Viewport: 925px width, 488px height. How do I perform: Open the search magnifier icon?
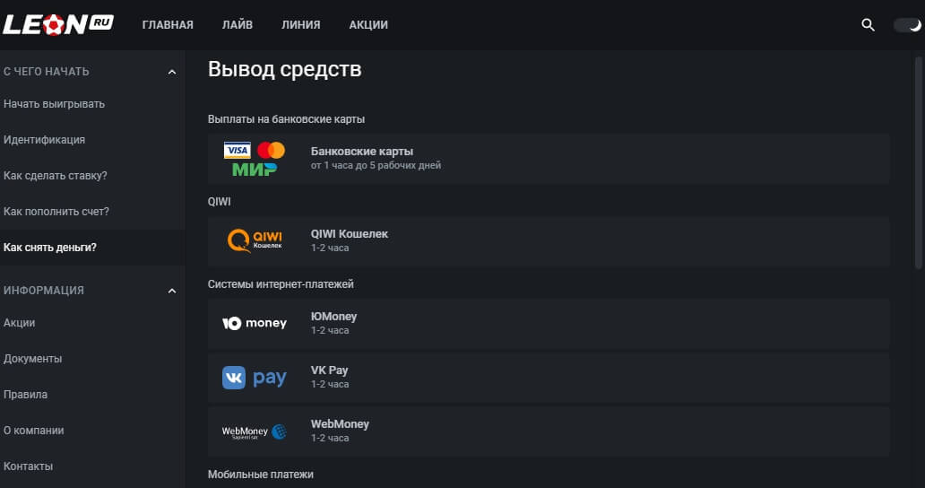[868, 25]
